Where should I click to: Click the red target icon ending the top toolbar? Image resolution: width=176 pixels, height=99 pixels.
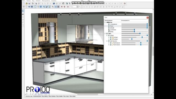tap(125, 4)
